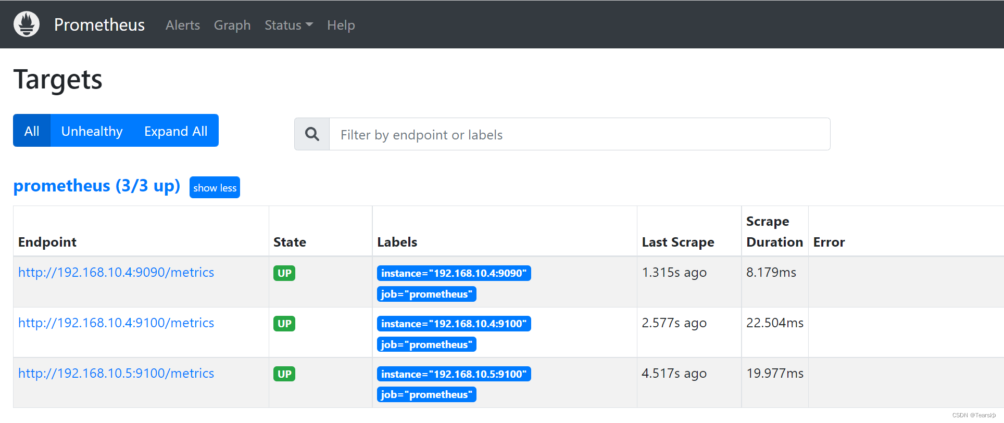The width and height of the screenshot is (1004, 423).
Task: Collapse the prometheus (3/3 up) group heading
Action: 97,186
